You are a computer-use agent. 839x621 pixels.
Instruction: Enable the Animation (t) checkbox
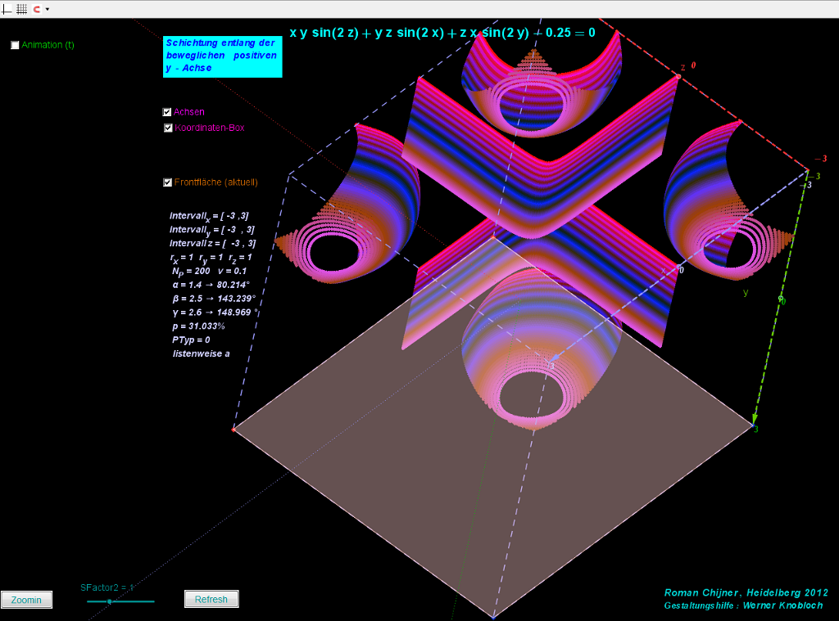[x=15, y=46]
